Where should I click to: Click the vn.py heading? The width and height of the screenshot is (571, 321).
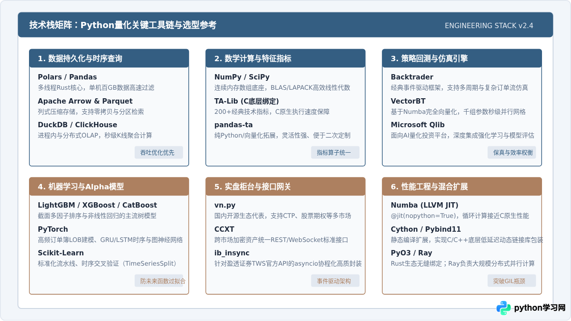tap(225, 205)
